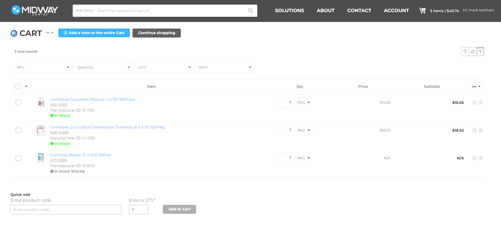Delete CaviWipes Towelette Wipes with trash icon
The width and height of the screenshot is (501, 226).
click(x=481, y=103)
